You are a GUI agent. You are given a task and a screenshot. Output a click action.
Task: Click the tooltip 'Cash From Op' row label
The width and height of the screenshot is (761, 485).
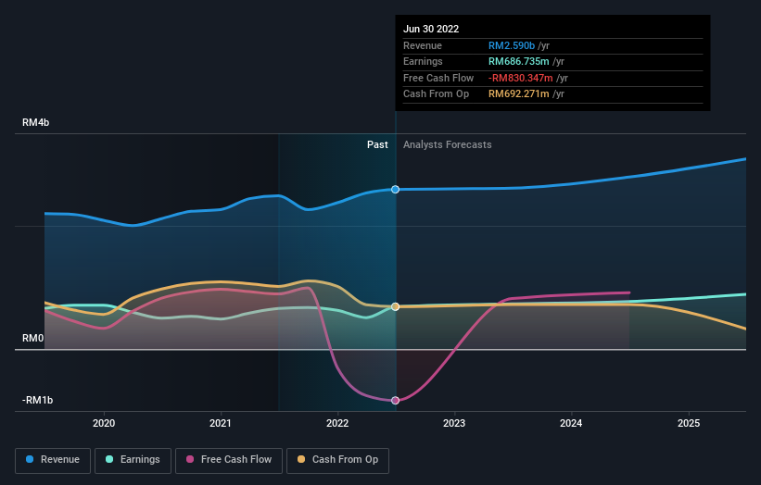pyautogui.click(x=437, y=94)
